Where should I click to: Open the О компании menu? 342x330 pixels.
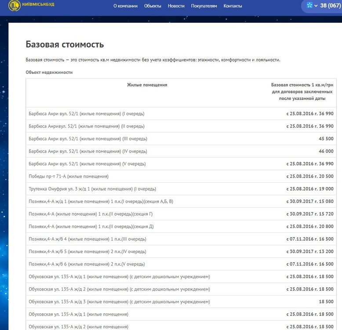125,6
